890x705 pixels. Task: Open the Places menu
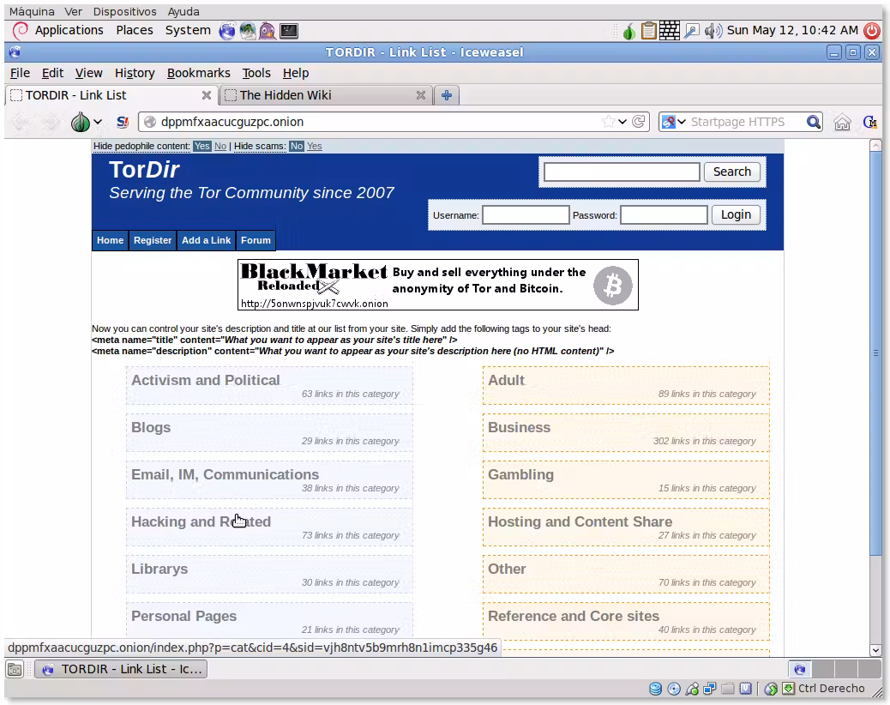point(135,31)
